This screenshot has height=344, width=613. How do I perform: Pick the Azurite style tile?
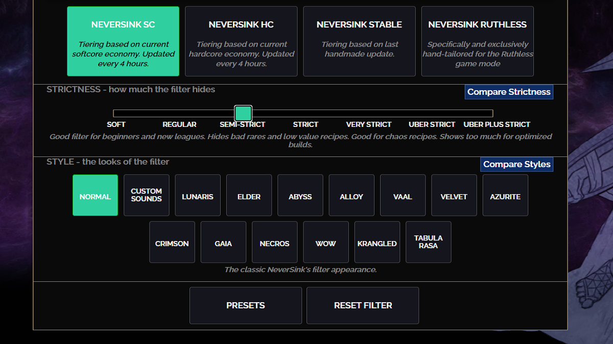click(505, 195)
